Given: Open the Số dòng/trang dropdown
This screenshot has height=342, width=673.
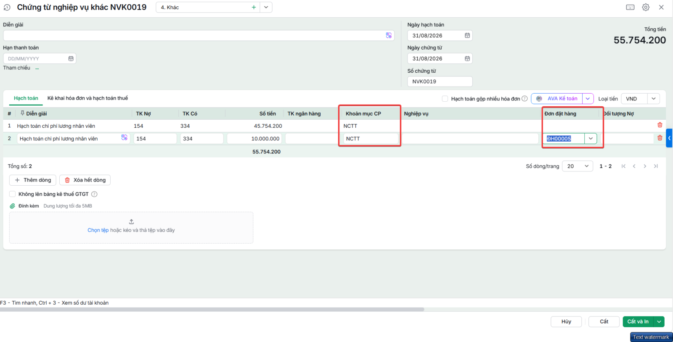Looking at the screenshot, I should pyautogui.click(x=578, y=166).
